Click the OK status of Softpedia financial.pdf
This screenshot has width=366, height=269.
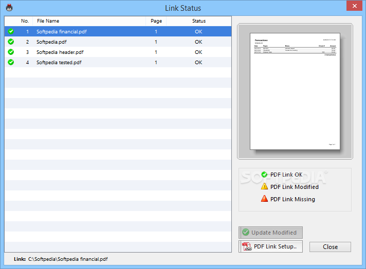point(198,32)
